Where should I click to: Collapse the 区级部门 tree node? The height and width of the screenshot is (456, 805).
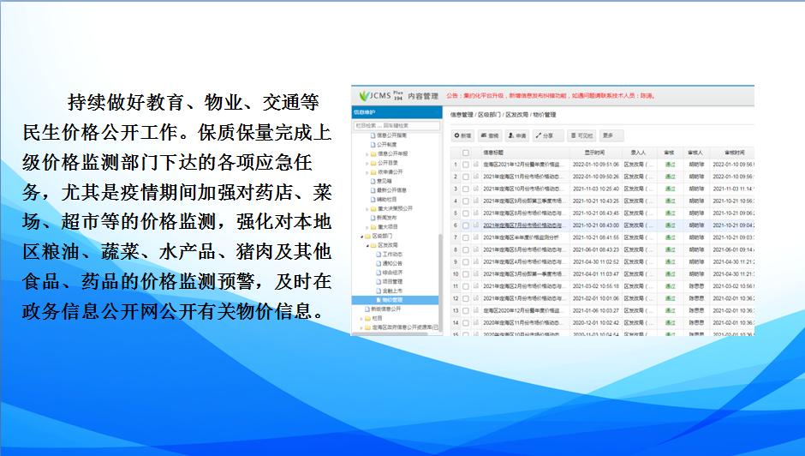[363, 236]
